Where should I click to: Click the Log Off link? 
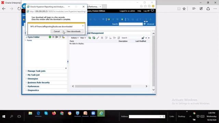[x=146, y=11]
